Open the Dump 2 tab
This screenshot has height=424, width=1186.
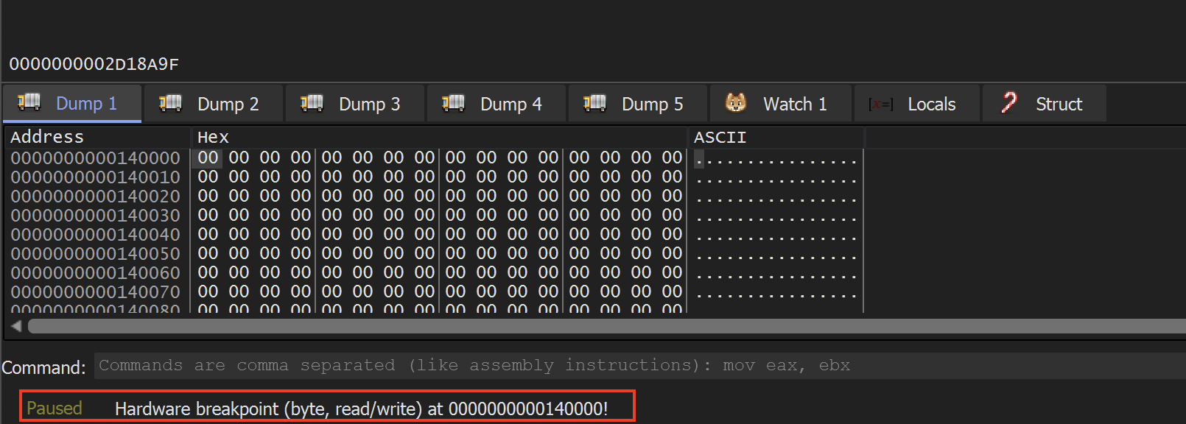click(x=214, y=104)
